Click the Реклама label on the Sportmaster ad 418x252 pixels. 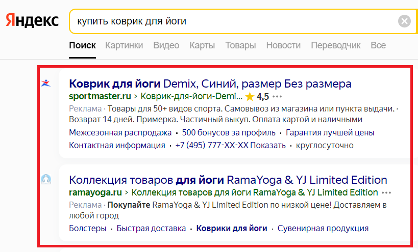(85, 109)
